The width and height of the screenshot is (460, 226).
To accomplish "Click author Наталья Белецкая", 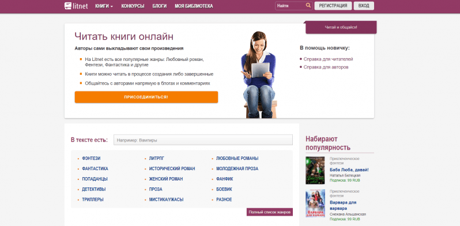I will pyautogui.click(x=345, y=175).
